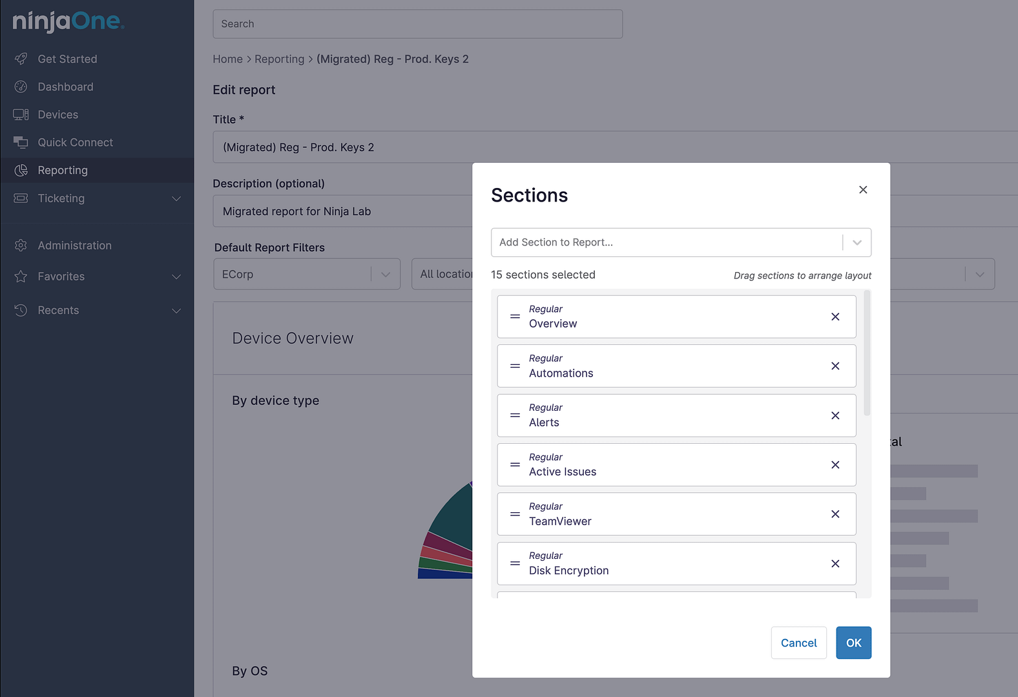
Task: Select Reporting in the breadcrumb
Action: click(280, 59)
